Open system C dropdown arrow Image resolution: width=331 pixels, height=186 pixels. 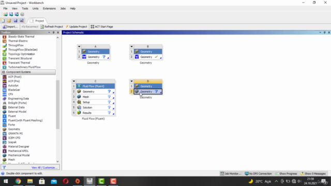(x=73, y=81)
